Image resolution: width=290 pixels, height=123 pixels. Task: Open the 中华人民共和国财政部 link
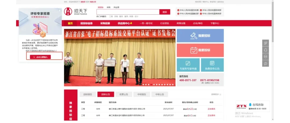point(211,10)
